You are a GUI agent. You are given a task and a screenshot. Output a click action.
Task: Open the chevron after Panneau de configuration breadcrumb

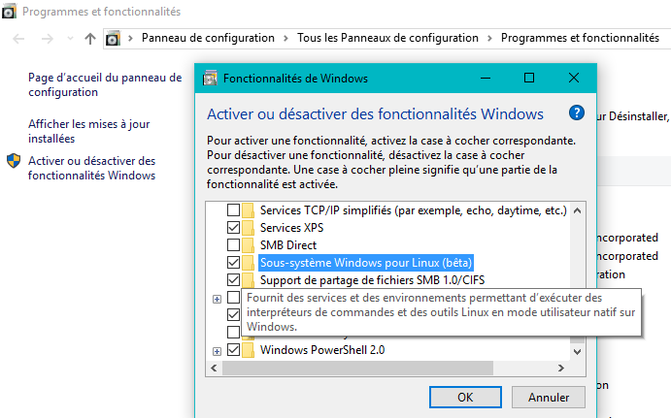(x=285, y=39)
